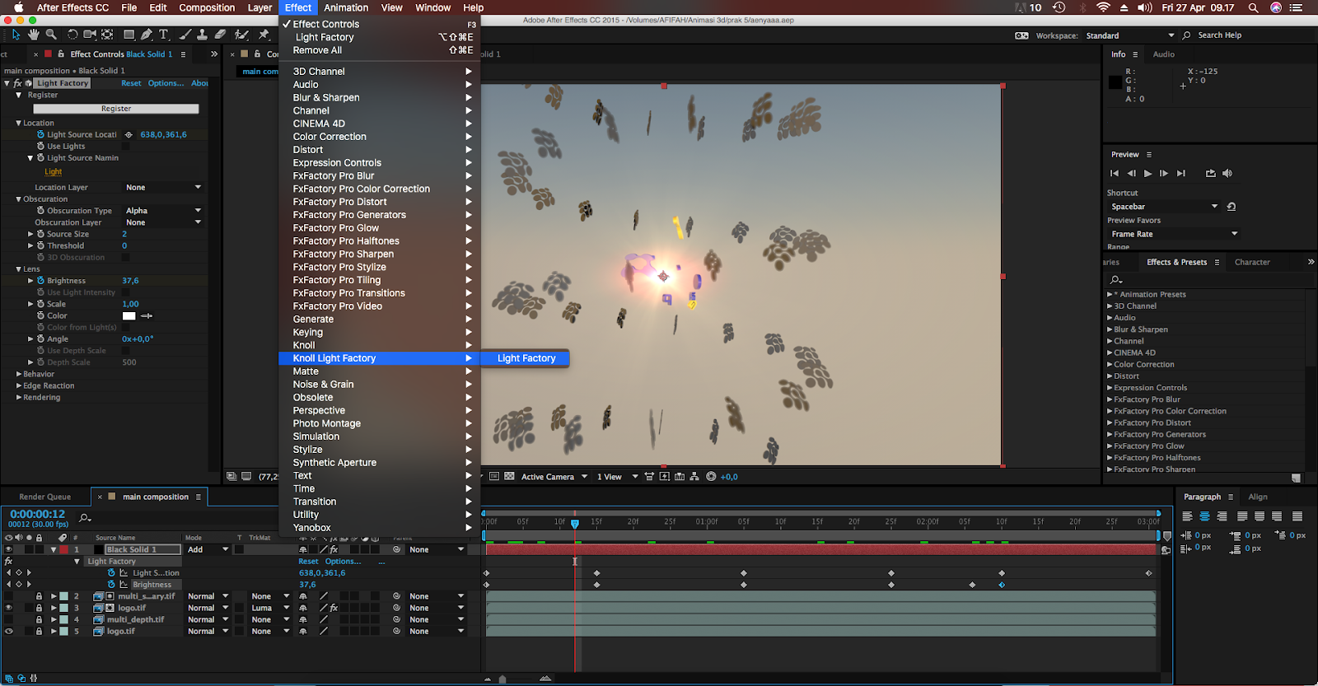Viewport: 1318px width, 686px height.
Task: Toggle transparency grid in composition viewer
Action: (509, 477)
